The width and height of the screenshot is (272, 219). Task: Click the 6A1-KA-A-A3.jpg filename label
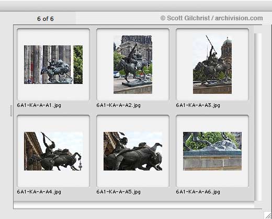pyautogui.click(x=198, y=105)
